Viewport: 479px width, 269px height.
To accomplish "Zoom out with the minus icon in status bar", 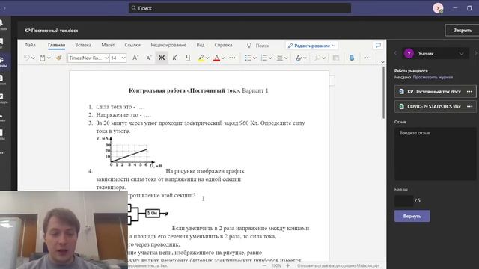I will point(264,266).
